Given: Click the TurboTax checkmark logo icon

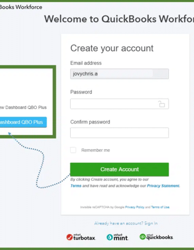Looking at the screenshot, I should (x=69, y=237).
